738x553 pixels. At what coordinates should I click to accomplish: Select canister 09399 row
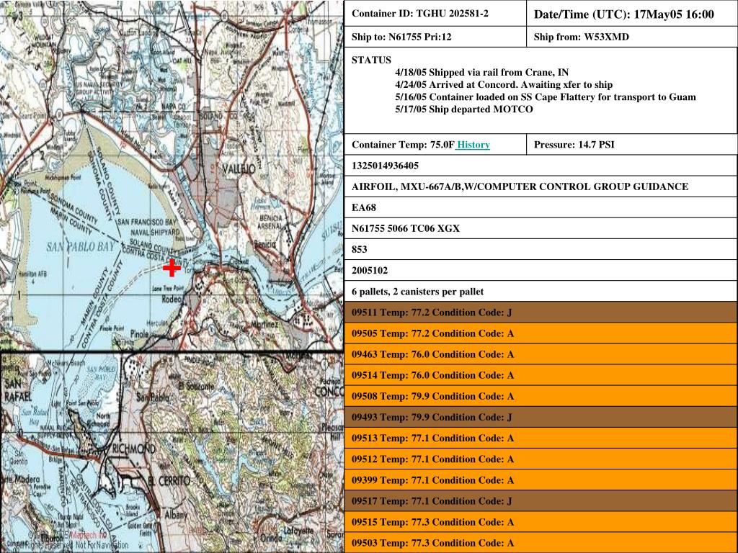541,480
